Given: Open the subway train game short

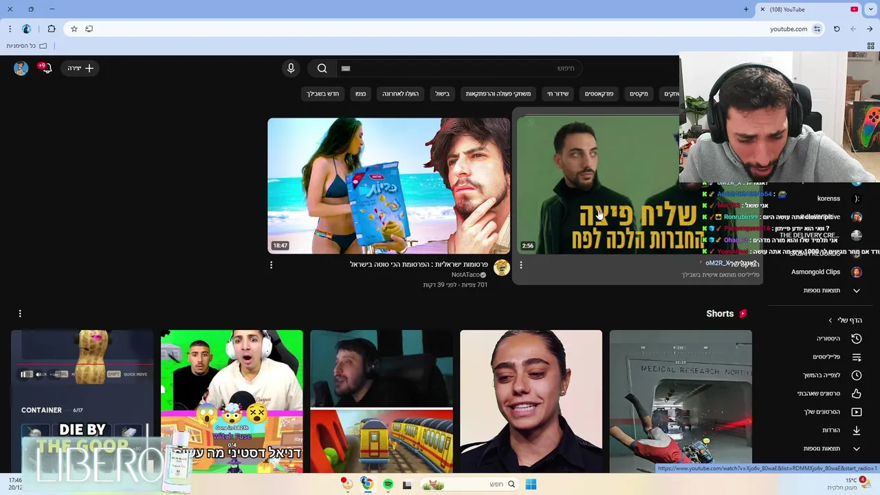Looking at the screenshot, I should (382, 401).
